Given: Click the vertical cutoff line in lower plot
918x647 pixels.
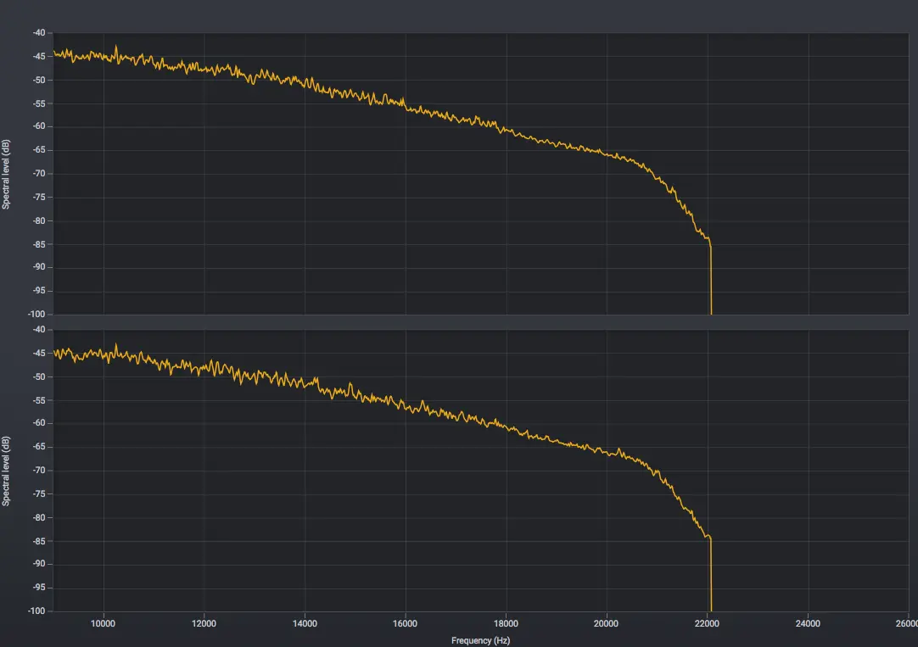Looking at the screenshot, I should click(710, 577).
